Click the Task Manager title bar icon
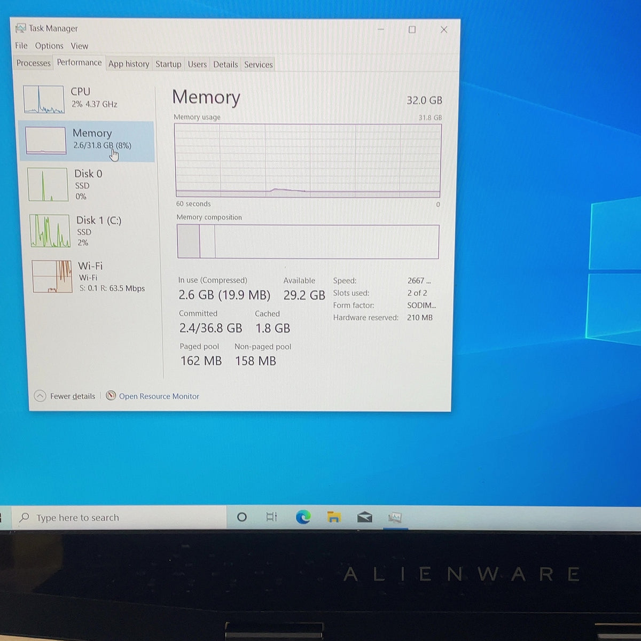The image size is (641, 641). [20, 28]
